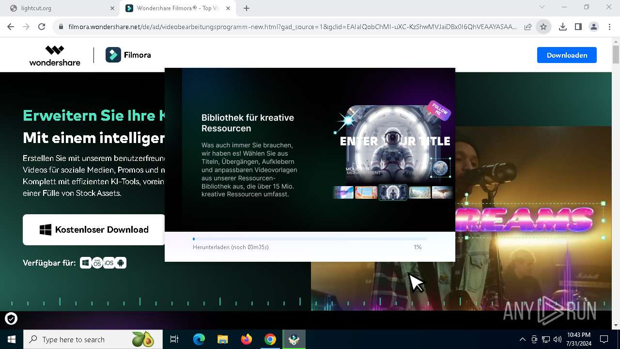Screen dimensions: 620x349
Task: Open Microsoft Edge from taskbar
Action: click(199, 339)
